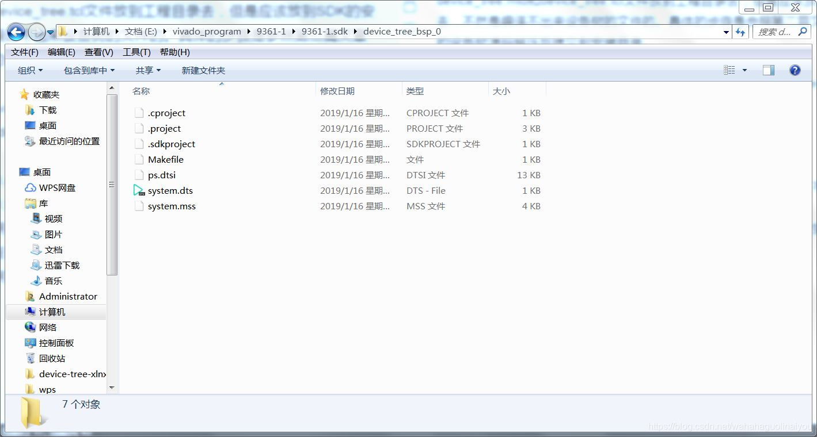Click the DTS - File type cell
The height and width of the screenshot is (437, 817).
(426, 190)
